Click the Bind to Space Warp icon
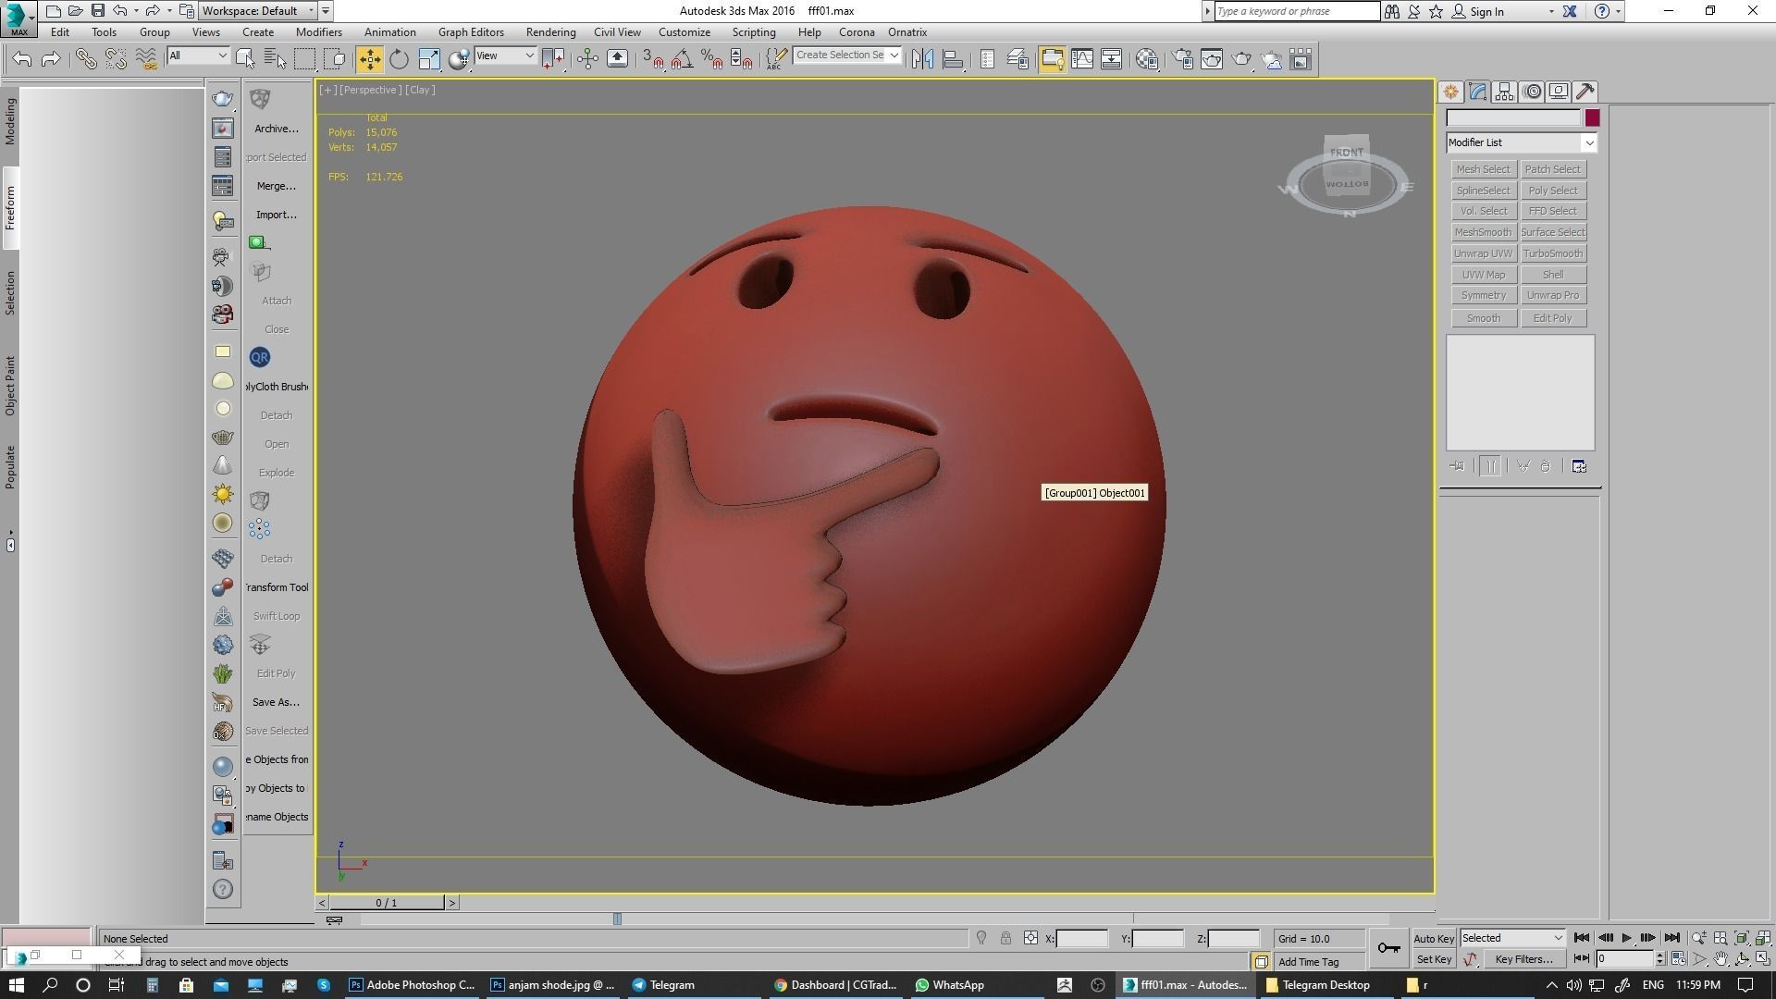Viewport: 1776px width, 999px height. coord(145,59)
